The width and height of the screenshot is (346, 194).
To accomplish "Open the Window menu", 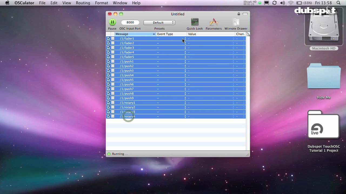I will [x=120, y=3].
